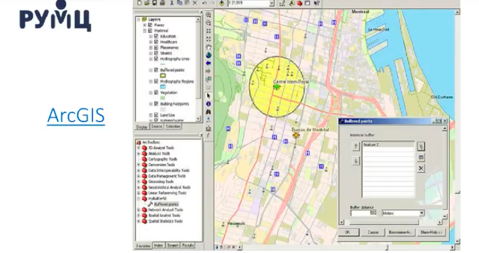Open the ArcToolbox Search tab
The width and height of the screenshot is (479, 253).
pyautogui.click(x=173, y=245)
